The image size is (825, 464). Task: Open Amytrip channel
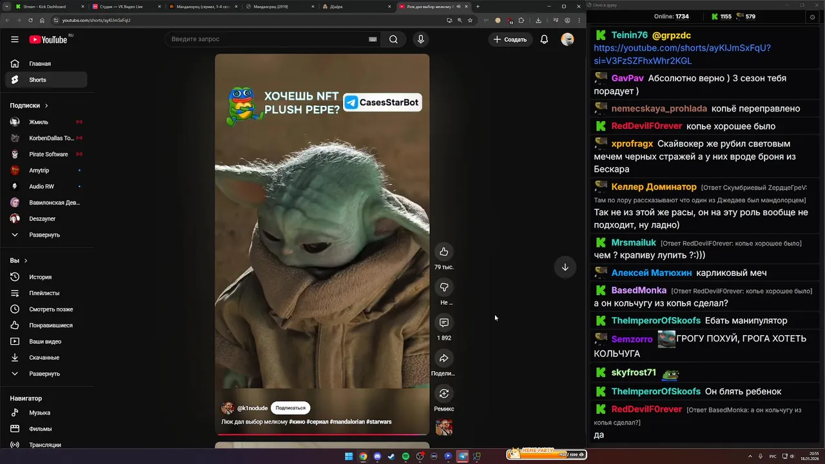pos(45,170)
